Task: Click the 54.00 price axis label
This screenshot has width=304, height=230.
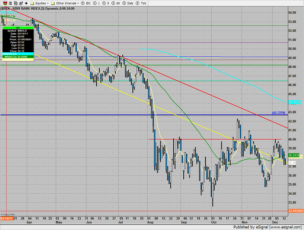Action: coord(292,12)
